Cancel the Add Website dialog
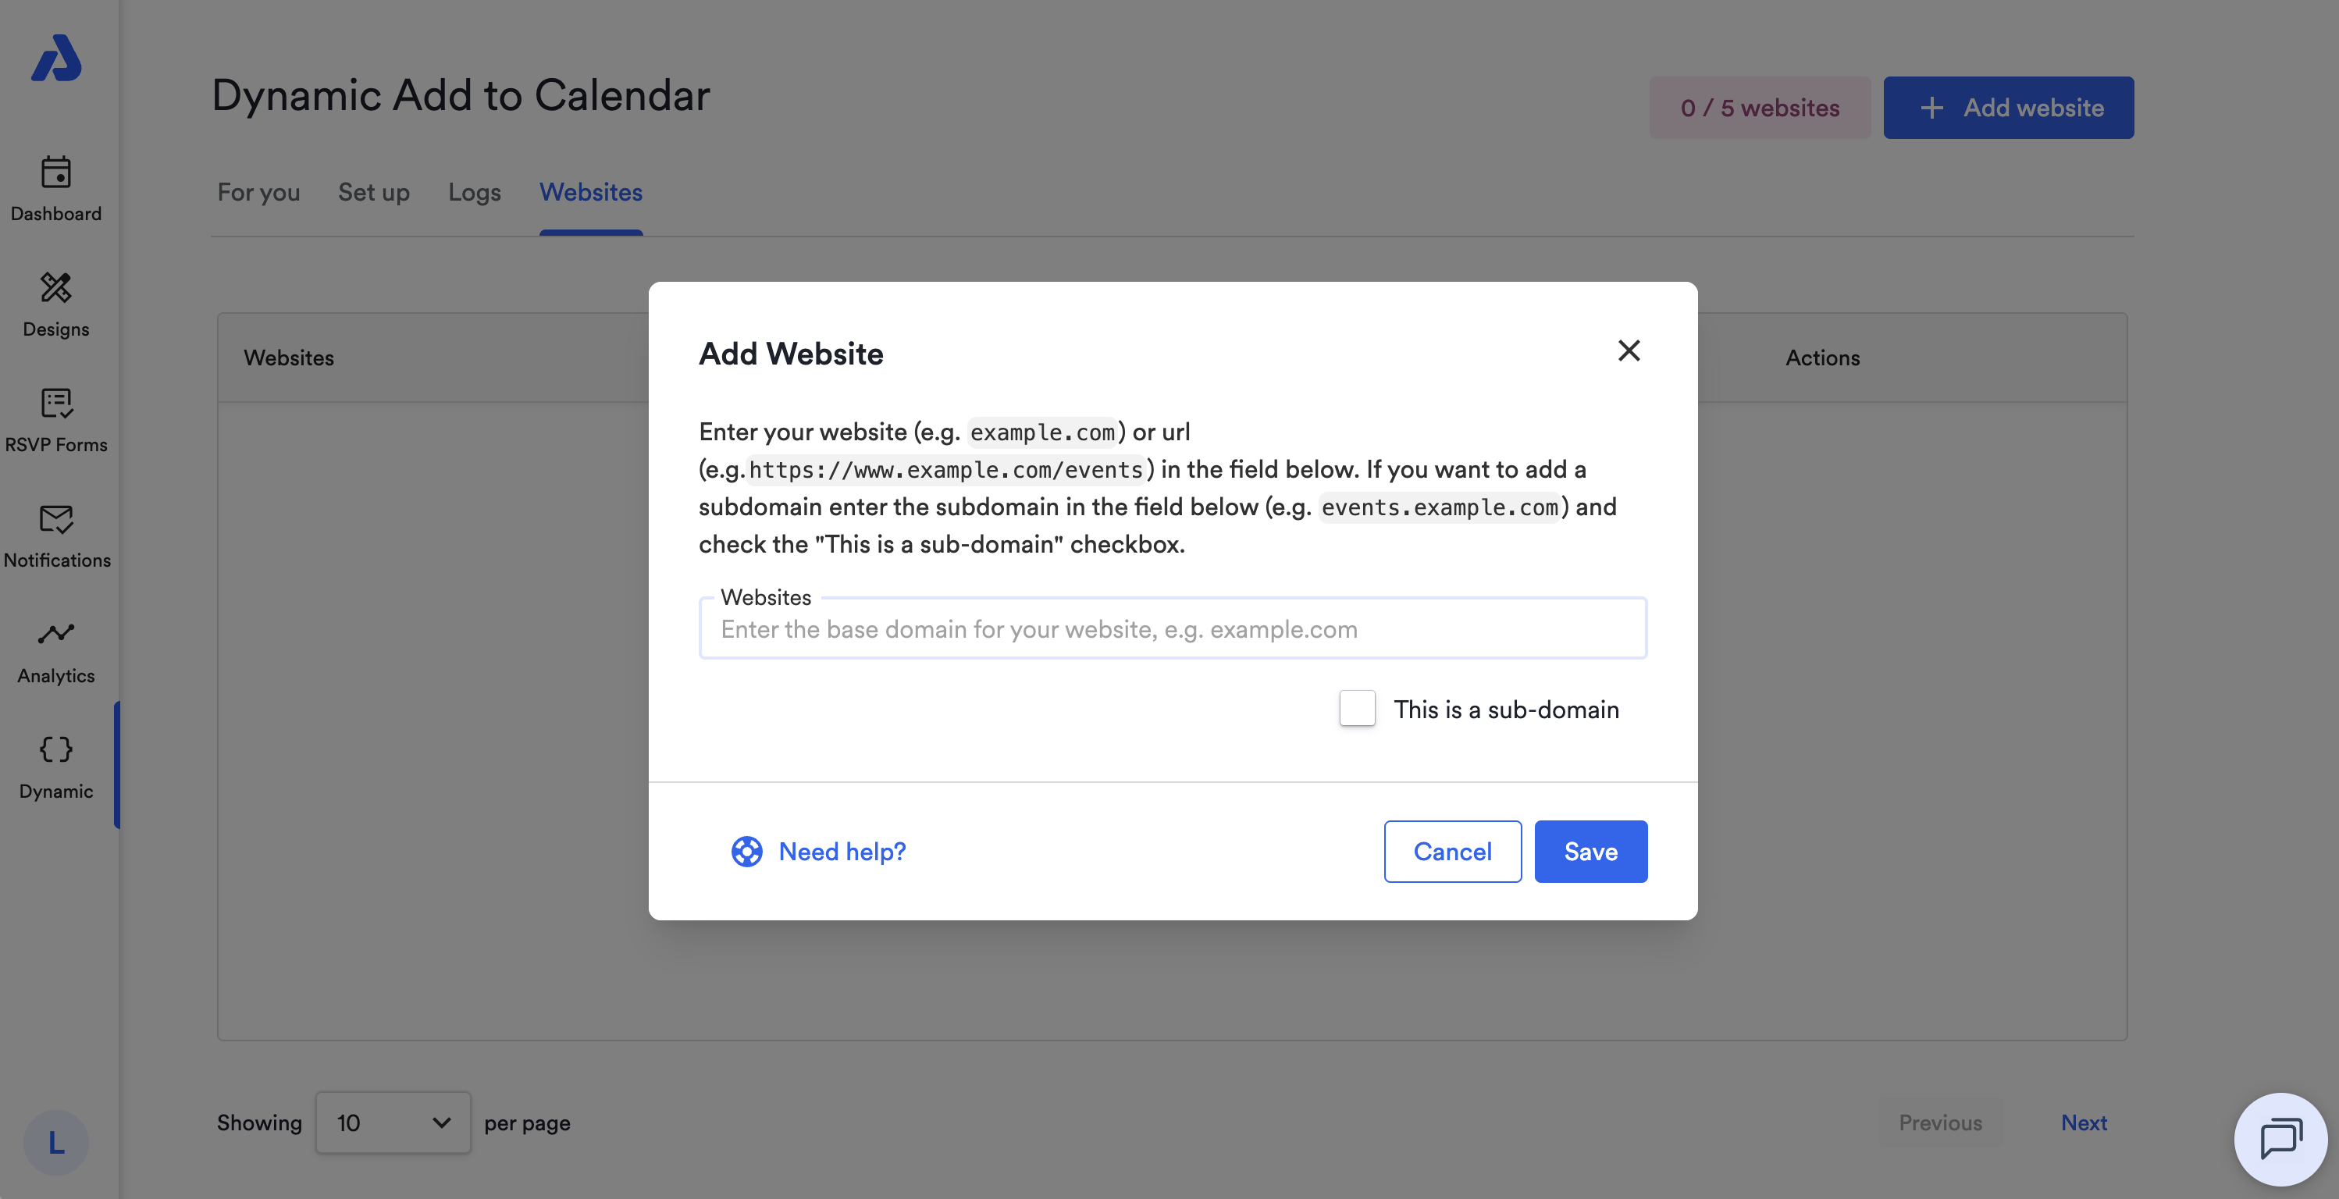 (1452, 852)
